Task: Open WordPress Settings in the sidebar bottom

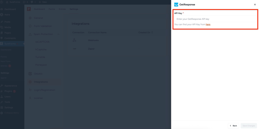Action: tap(9, 108)
